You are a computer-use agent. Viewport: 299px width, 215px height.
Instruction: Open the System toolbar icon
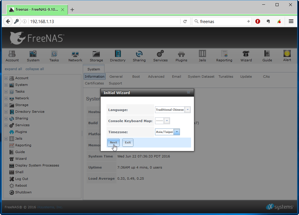coord(33,56)
